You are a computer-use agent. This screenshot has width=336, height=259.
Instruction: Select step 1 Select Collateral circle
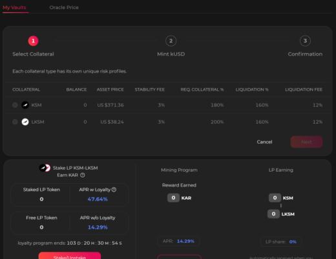point(33,41)
